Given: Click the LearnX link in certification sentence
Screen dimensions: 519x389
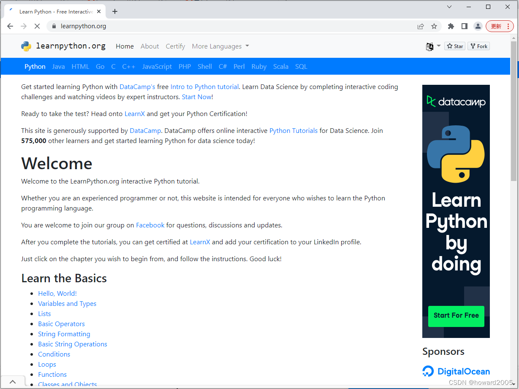Looking at the screenshot, I should (135, 114).
